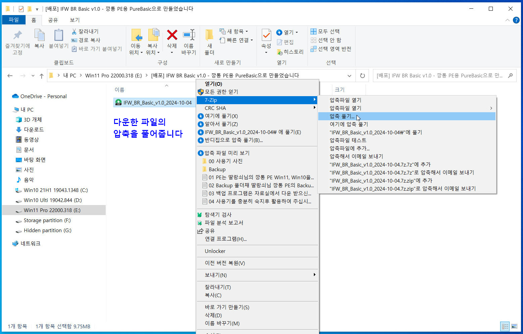
Task: Click the 이름 바꾸기 rename icon
Action: tap(189, 35)
